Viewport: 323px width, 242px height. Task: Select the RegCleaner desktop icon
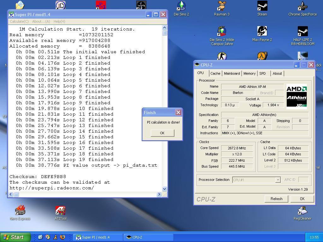[x=302, y=213]
